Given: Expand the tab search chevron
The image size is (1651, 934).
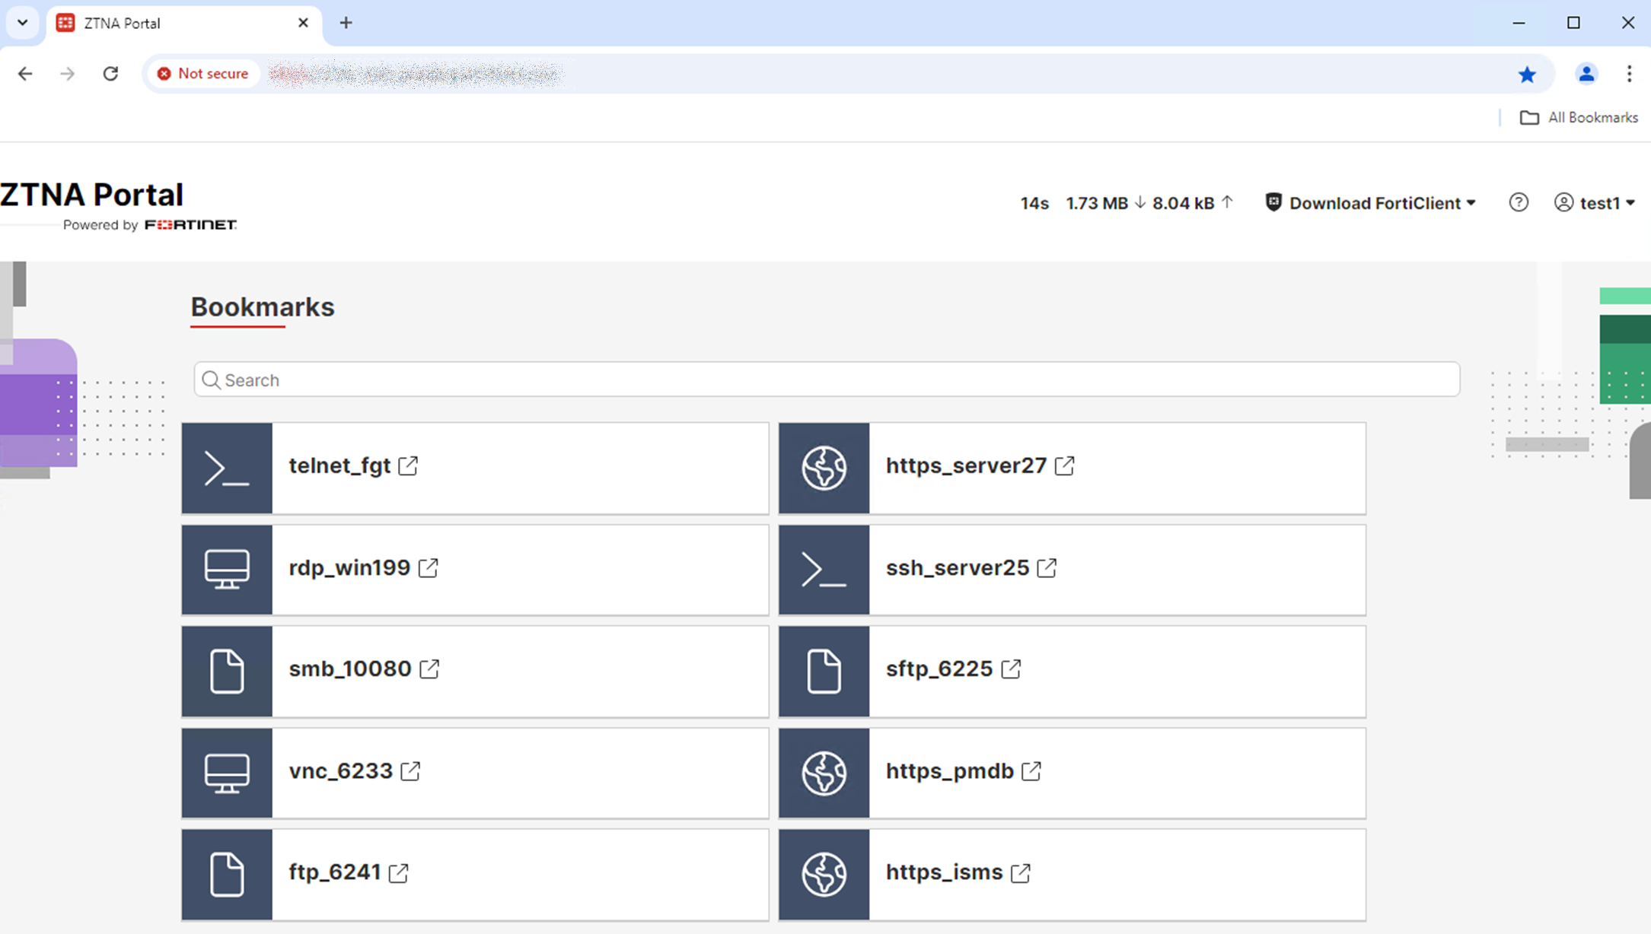Looking at the screenshot, I should [x=22, y=23].
